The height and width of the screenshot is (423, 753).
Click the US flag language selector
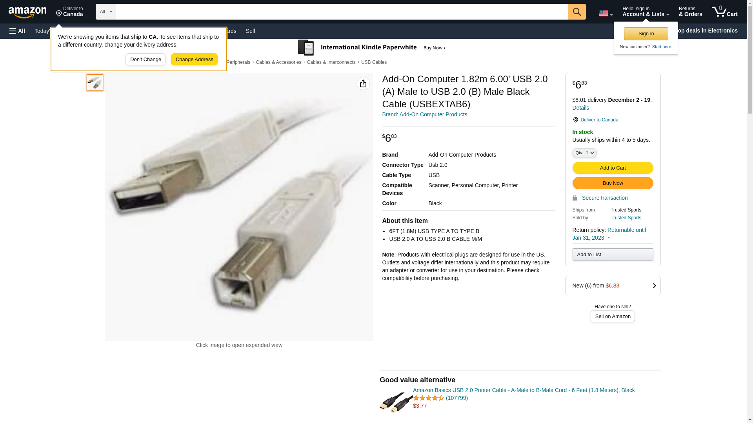pos(606,13)
